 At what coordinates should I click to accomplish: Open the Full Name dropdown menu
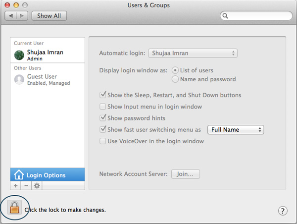point(236,130)
